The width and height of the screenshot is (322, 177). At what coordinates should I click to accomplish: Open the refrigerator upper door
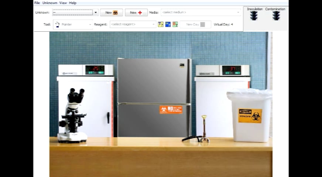coord(154,80)
